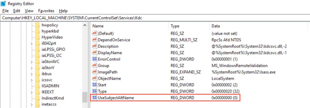This screenshot has height=108, width=310.
Task: Select the iaLPSSi_GPIO folder icon
Action: 37,50
